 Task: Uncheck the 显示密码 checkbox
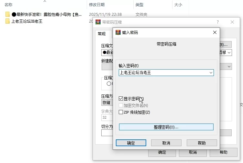(x=121, y=99)
